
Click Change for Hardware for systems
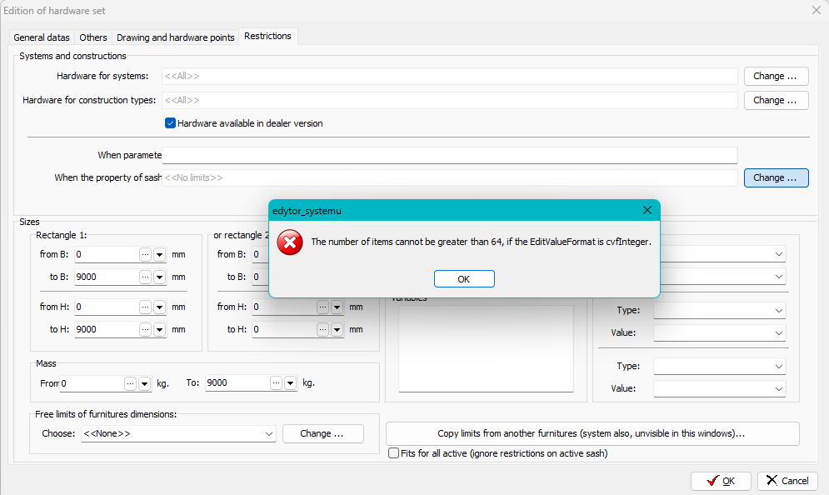point(776,76)
